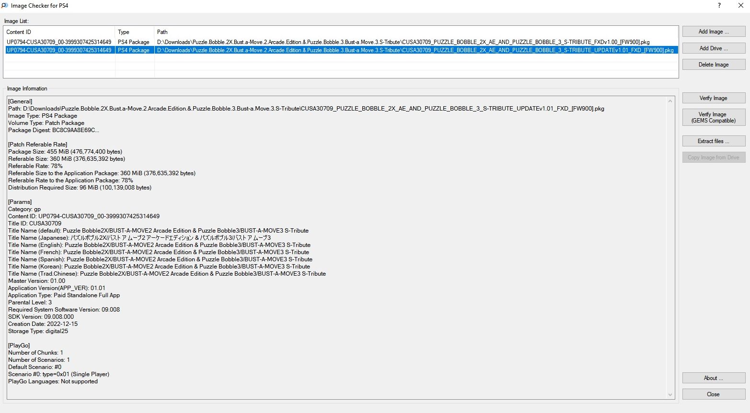Click the Required System Software Version line
The image size is (750, 413).
click(x=64, y=310)
